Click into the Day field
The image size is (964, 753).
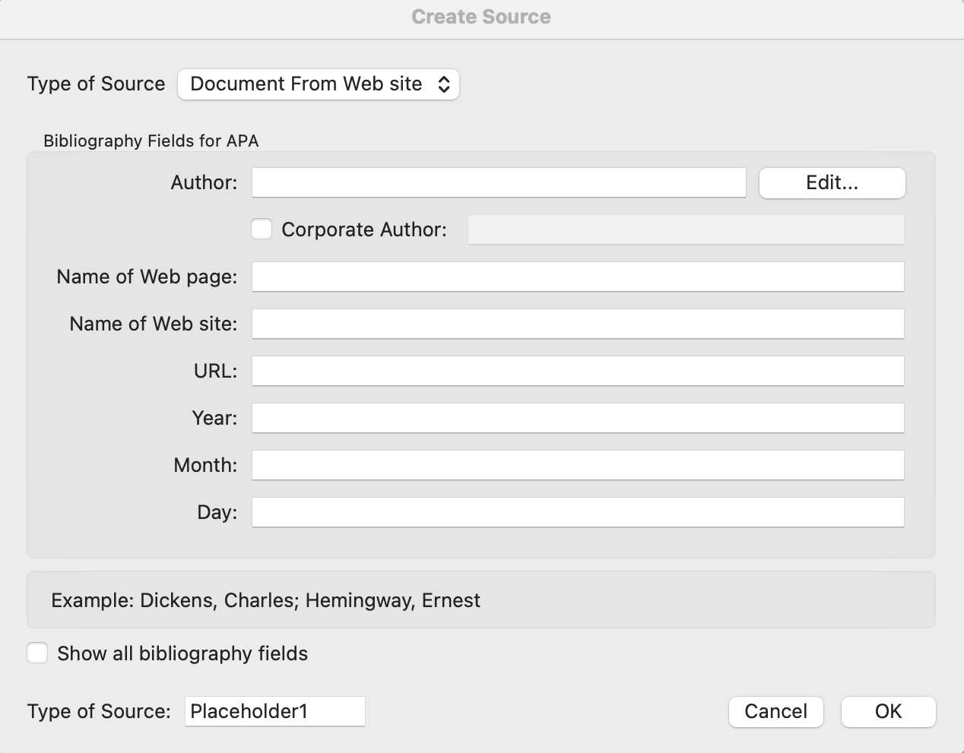(x=578, y=512)
